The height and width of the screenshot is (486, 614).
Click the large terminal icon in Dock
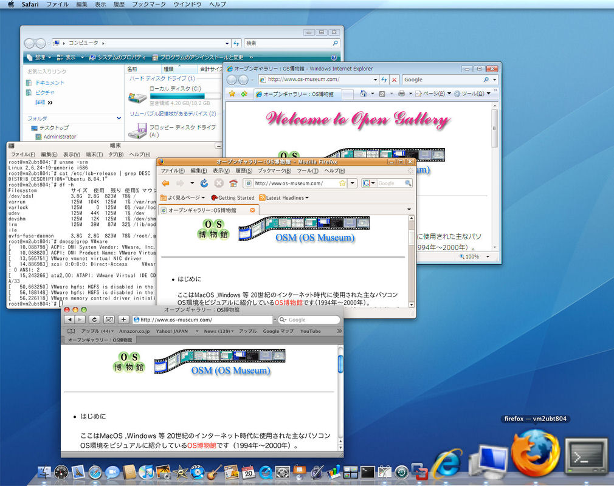pyautogui.click(x=586, y=456)
